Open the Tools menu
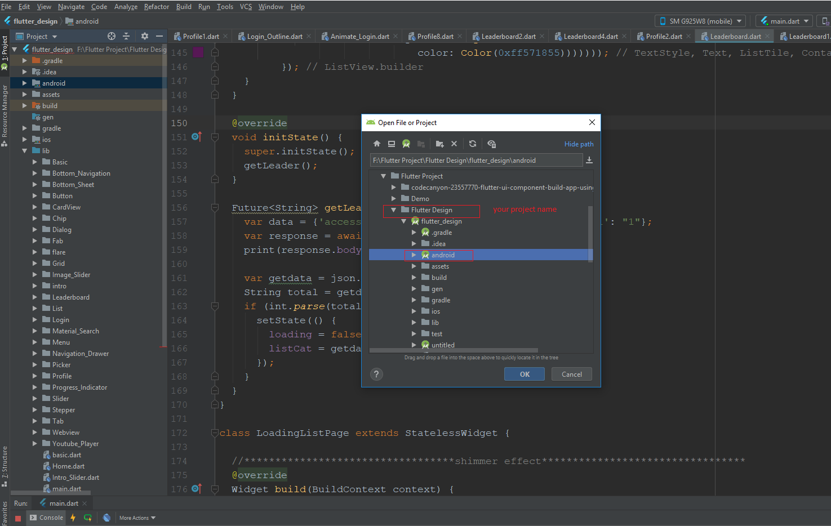The height and width of the screenshot is (526, 831). coord(225,7)
